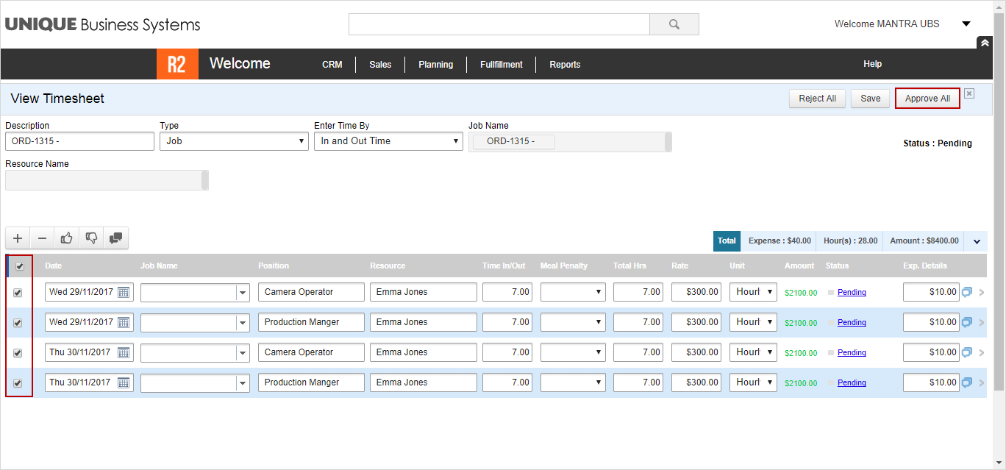
Task: Click the collapse double-chevron at top right
Action: (985, 43)
